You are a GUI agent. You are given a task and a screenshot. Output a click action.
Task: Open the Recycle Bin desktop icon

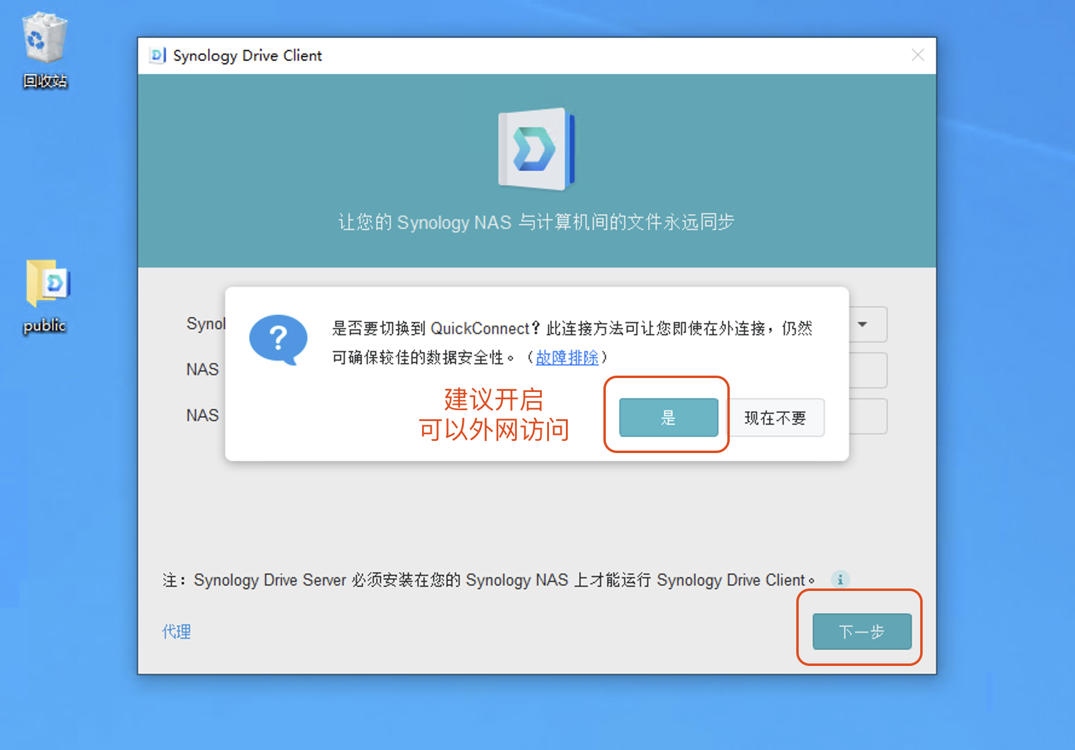45,50
